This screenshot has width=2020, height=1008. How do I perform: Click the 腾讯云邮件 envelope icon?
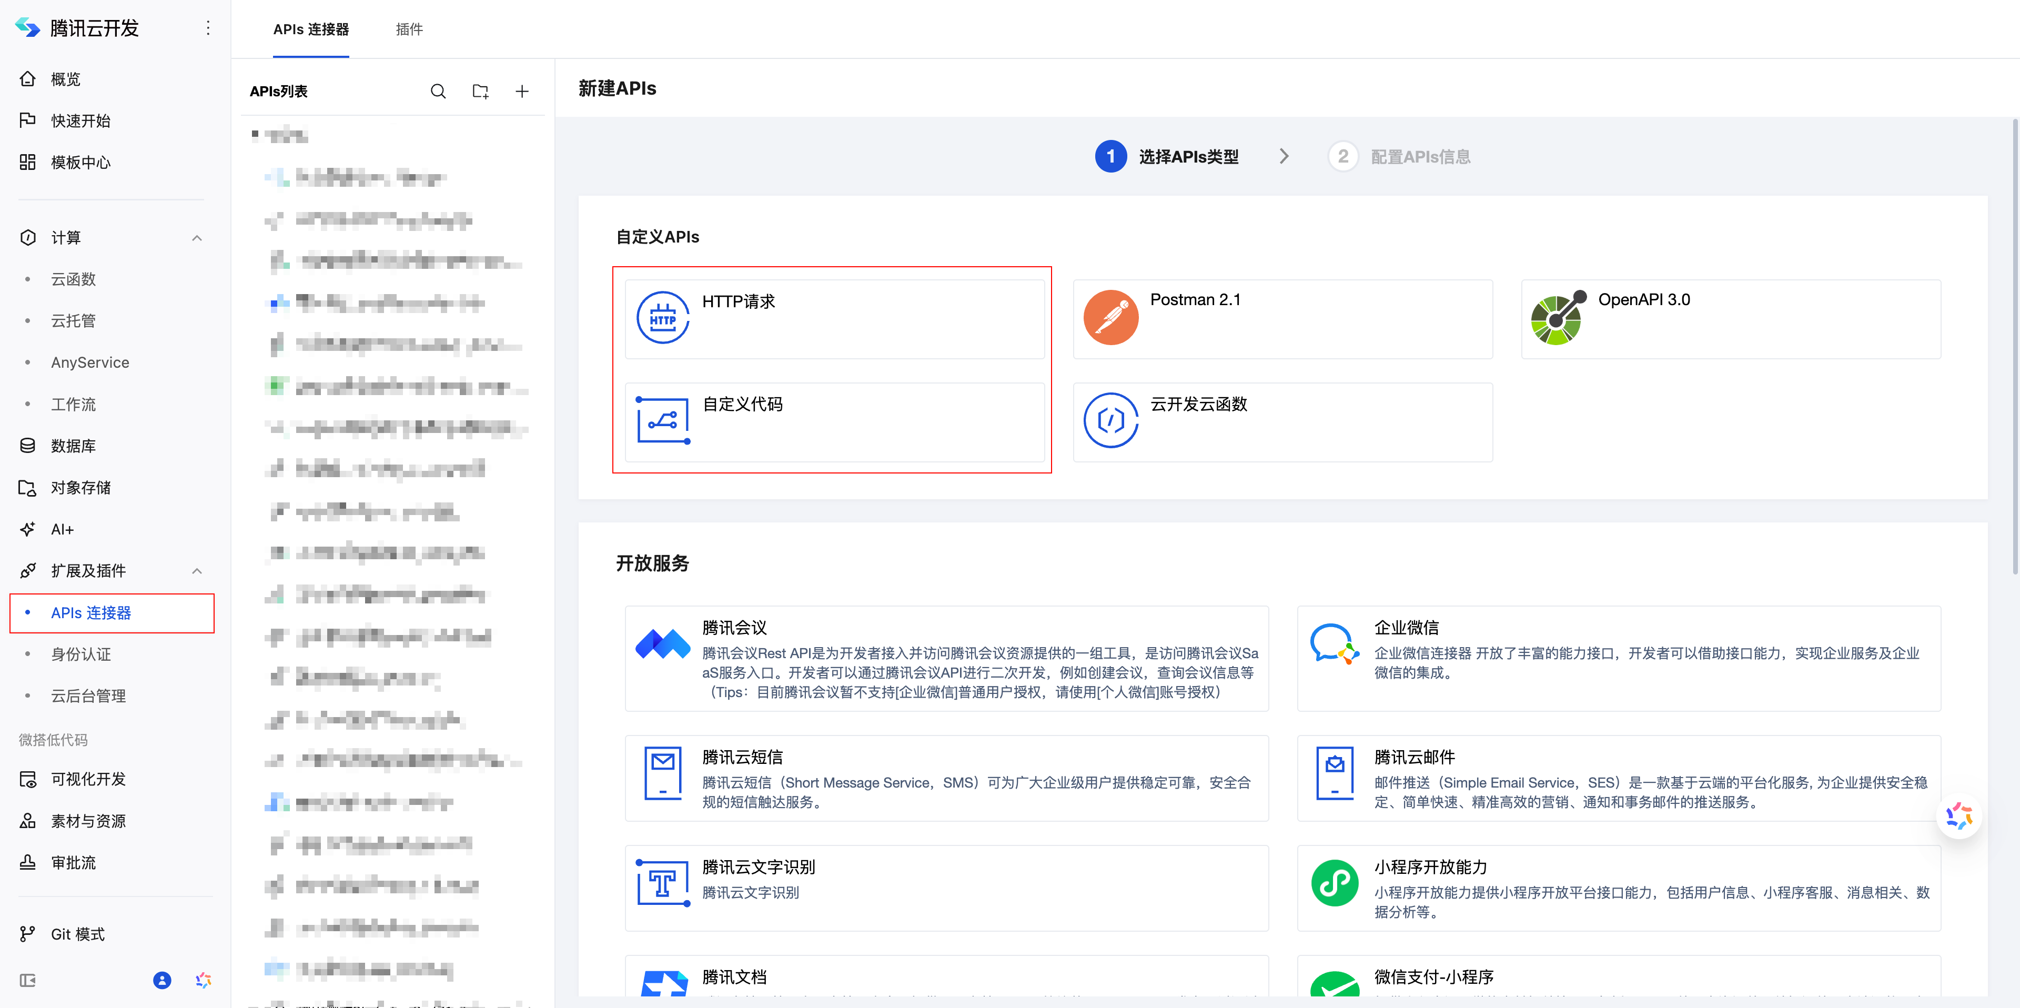(x=1335, y=773)
